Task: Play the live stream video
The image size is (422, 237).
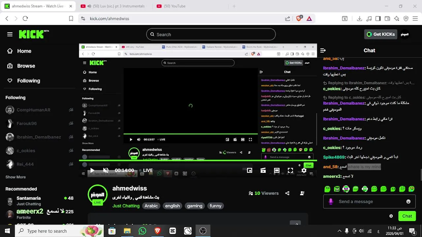Action: (92, 171)
